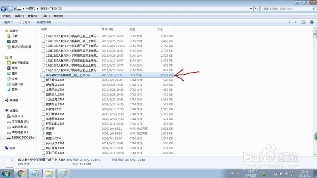Open the 文件(F) menu
The image size is (317, 178).
[7, 16]
